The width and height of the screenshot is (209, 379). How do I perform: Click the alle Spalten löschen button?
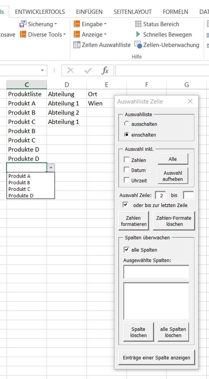click(x=173, y=332)
